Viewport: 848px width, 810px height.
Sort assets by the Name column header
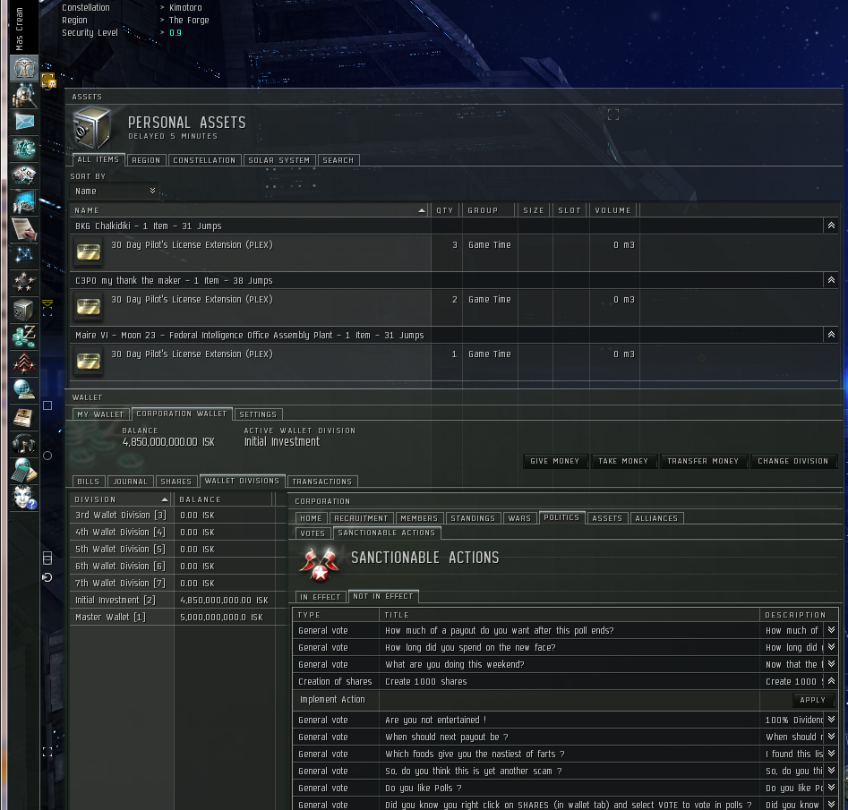pos(249,210)
